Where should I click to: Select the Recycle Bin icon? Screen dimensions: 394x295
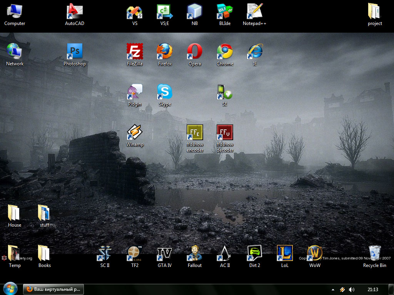374,253
